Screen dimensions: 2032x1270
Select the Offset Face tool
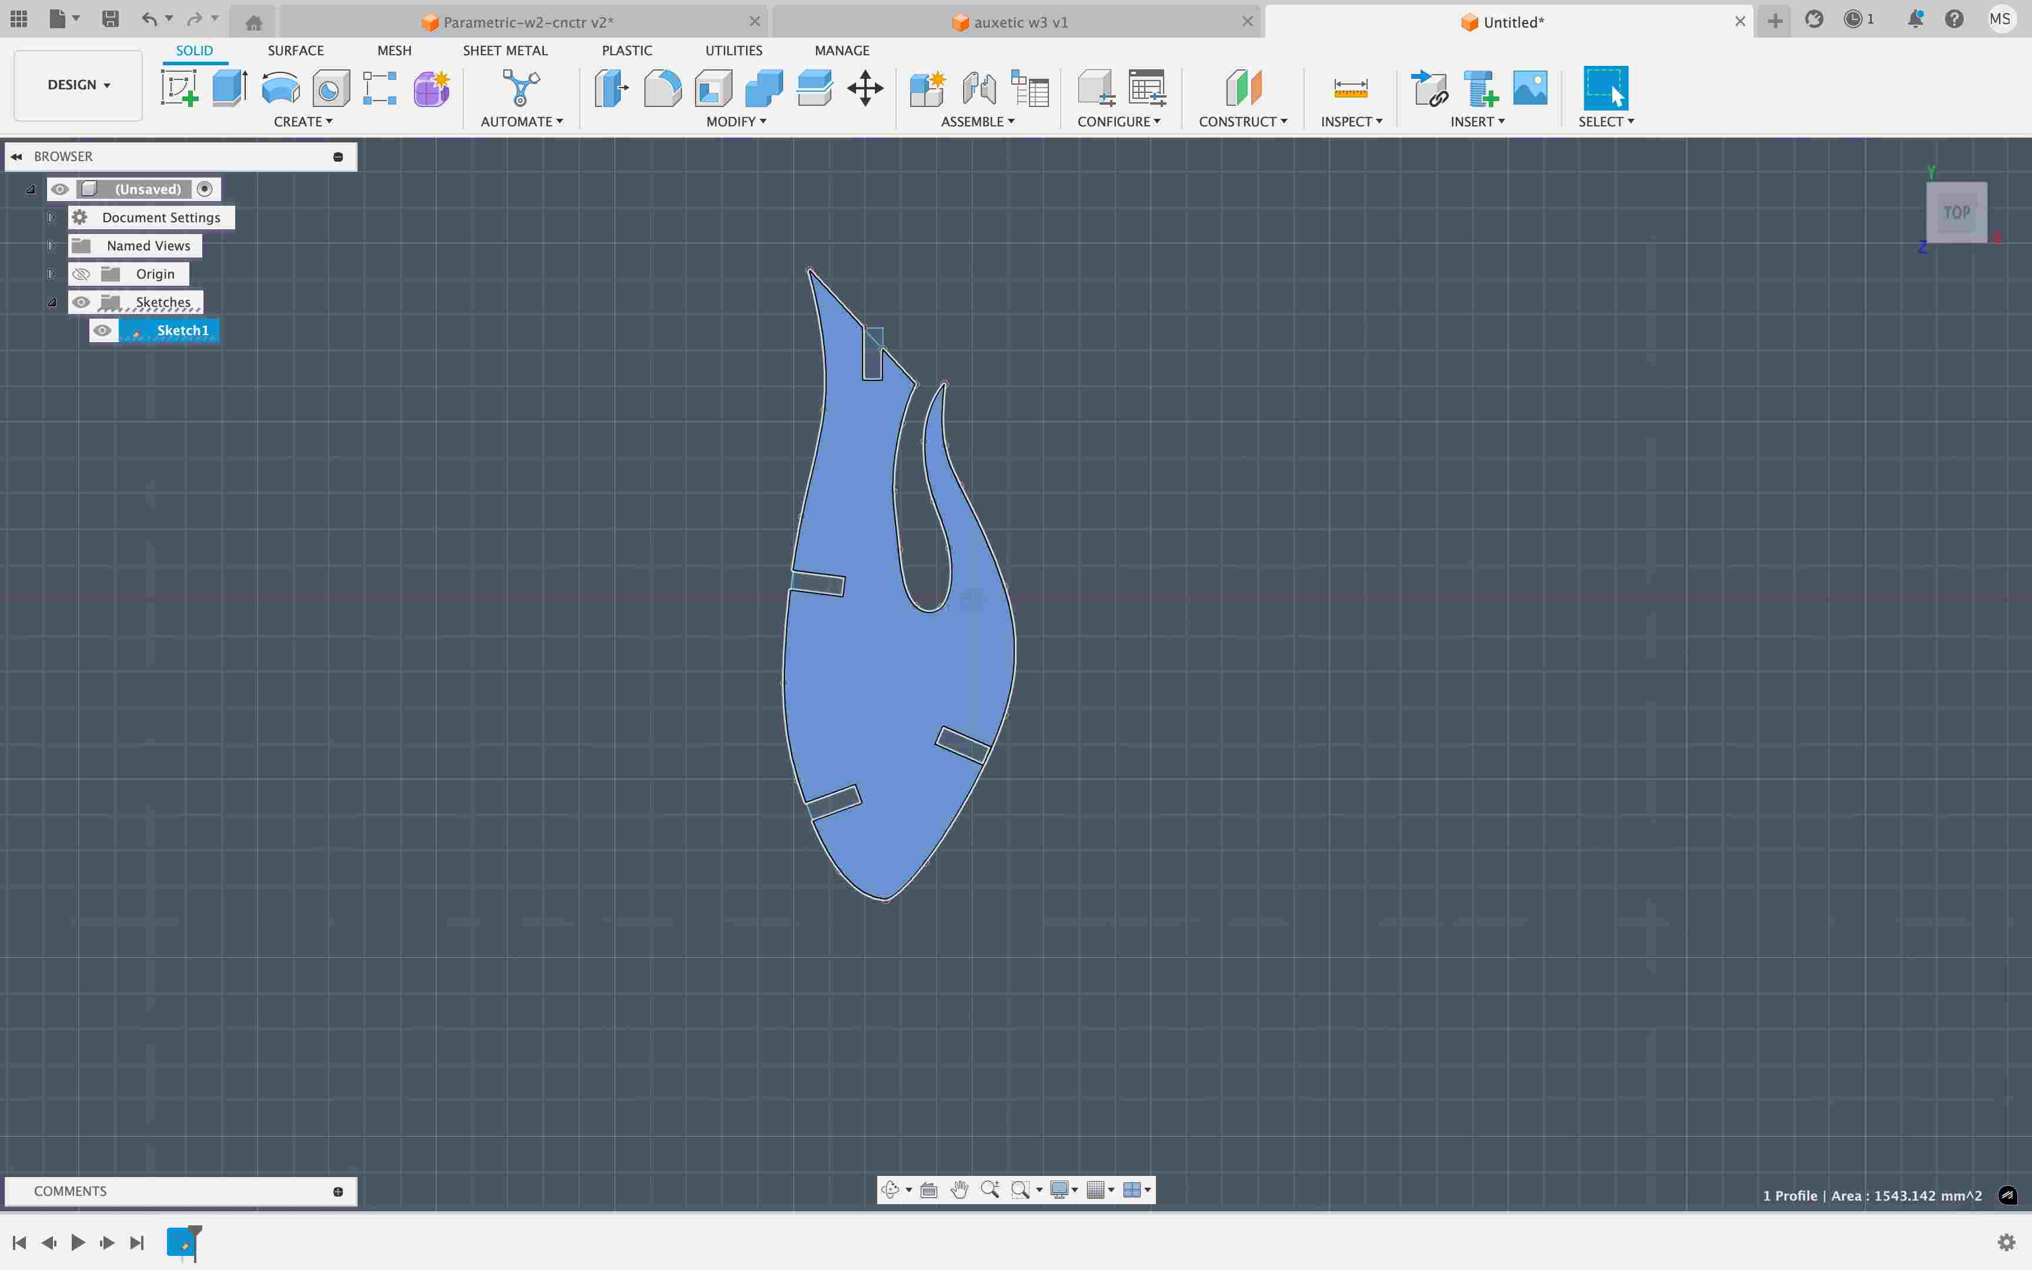[x=814, y=88]
